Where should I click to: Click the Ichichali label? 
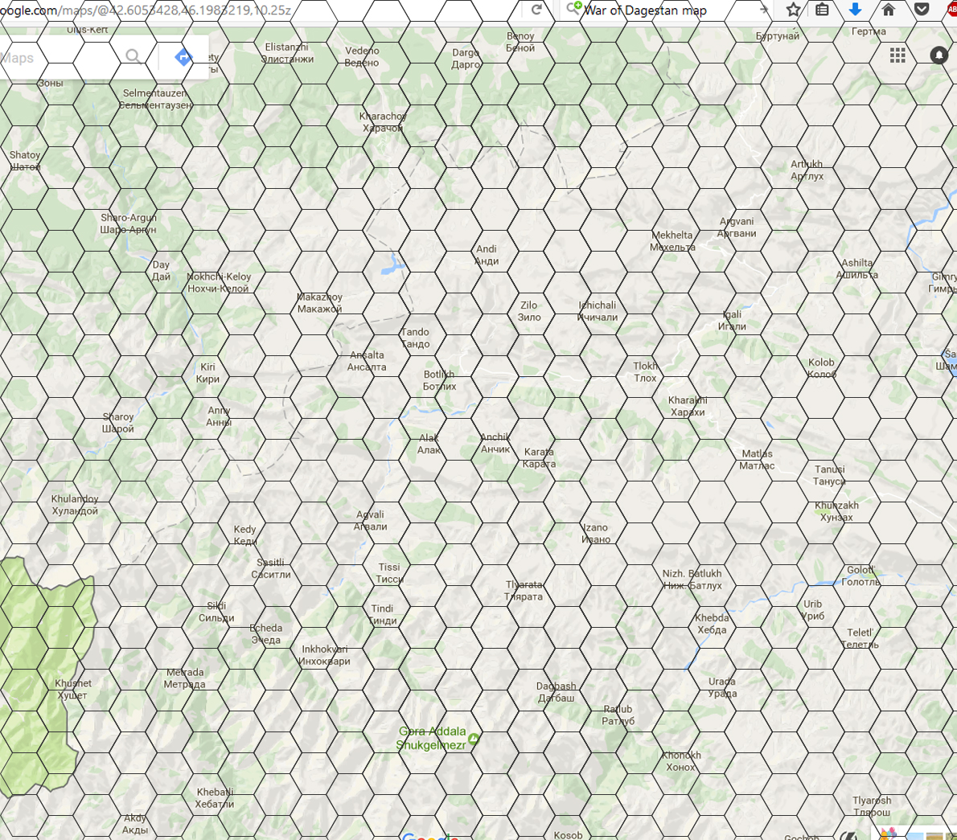click(598, 310)
